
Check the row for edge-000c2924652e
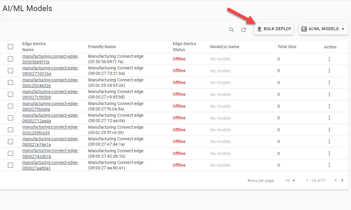[10, 83]
